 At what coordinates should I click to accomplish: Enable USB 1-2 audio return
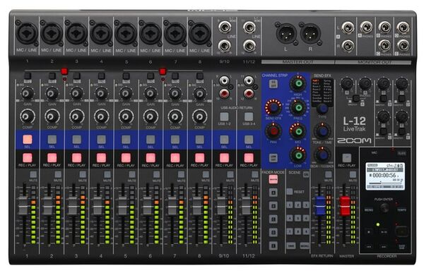[x=224, y=116]
